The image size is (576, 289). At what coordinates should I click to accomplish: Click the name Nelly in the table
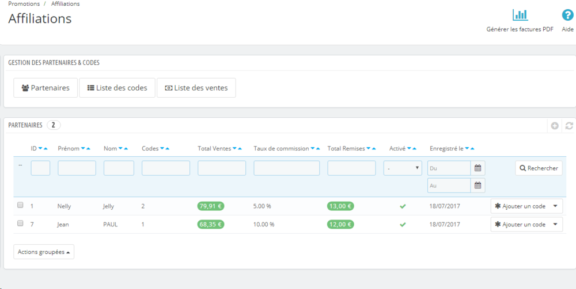(65, 206)
